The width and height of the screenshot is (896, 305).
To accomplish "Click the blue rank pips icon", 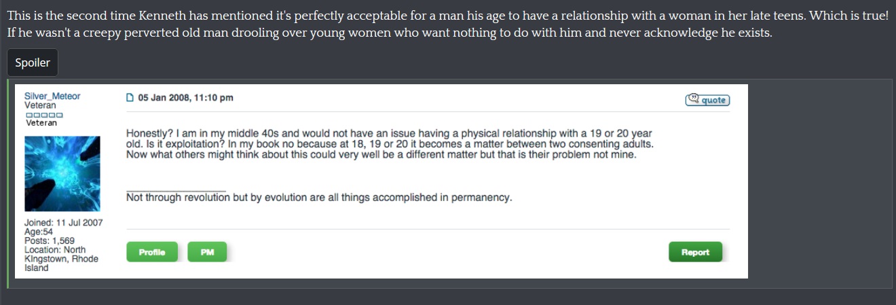I will click(44, 115).
